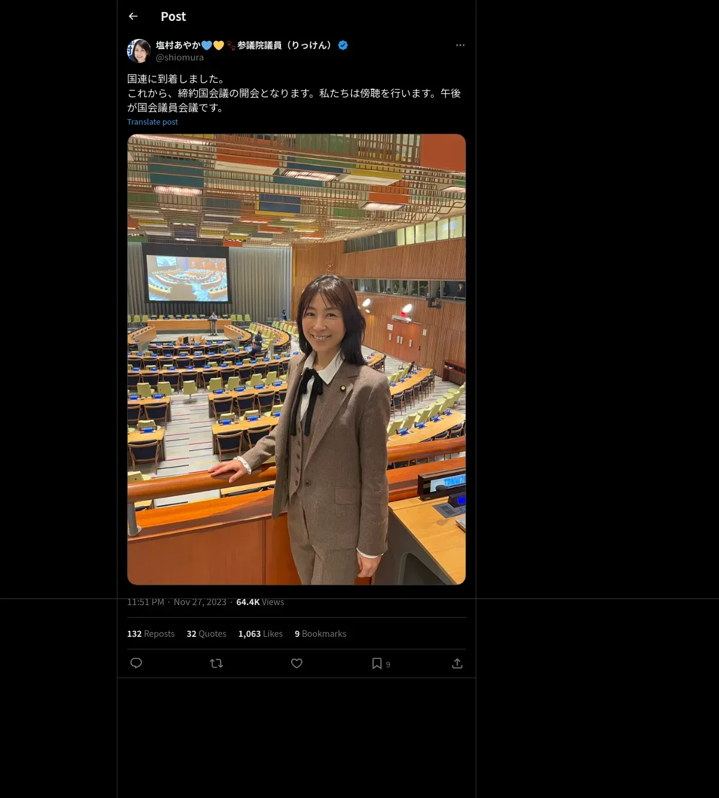The width and height of the screenshot is (719, 798).
Task: Click the Post header title
Action: point(173,17)
